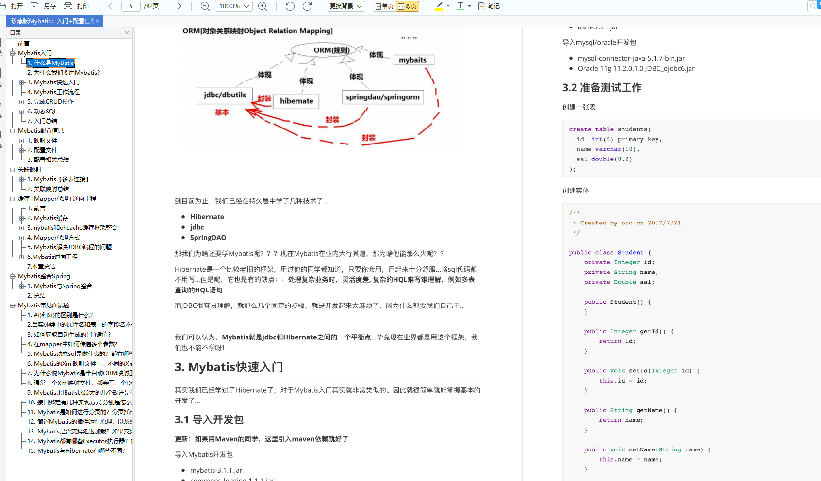Click mysql-connector-java-5.1.7-bin.jar text
Image resolution: width=821 pixels, height=481 pixels.
click(x=631, y=58)
